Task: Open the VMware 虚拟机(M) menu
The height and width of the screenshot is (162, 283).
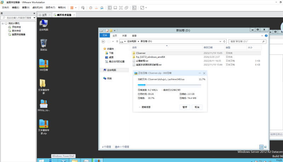Action: (37, 7)
